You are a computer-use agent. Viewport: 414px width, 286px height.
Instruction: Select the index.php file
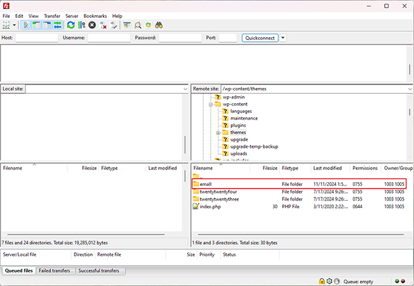pyautogui.click(x=299, y=206)
